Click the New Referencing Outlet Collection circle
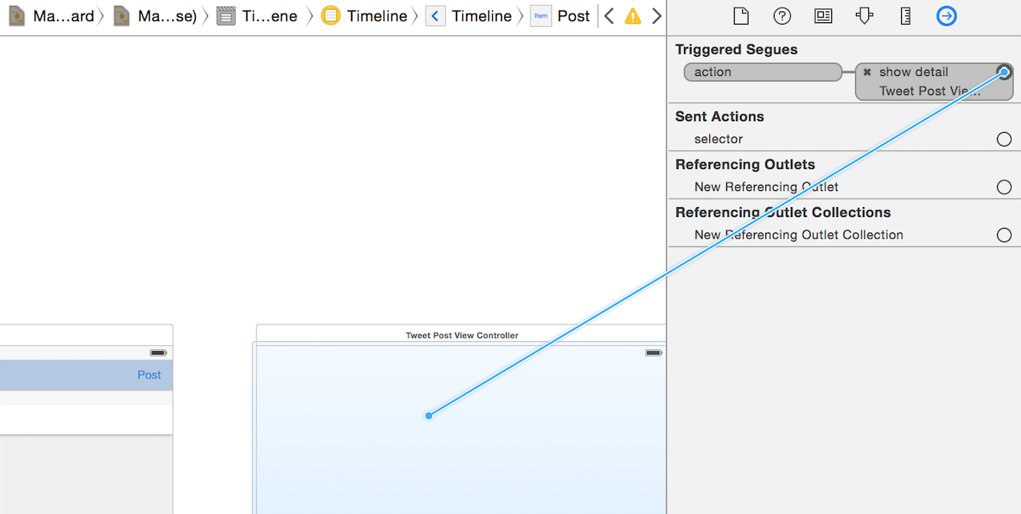The image size is (1021, 514). 1004,235
